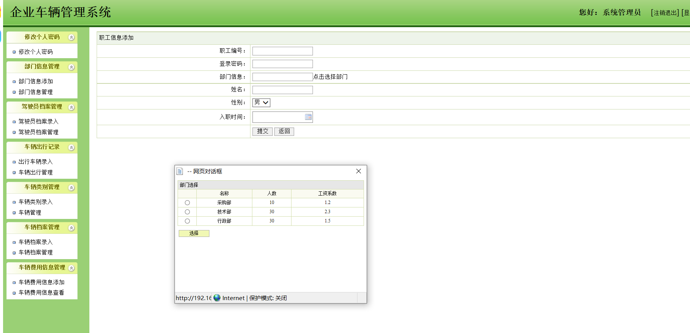Go to 车辆费用信息添加
This screenshot has width=690, height=333.
coord(41,282)
